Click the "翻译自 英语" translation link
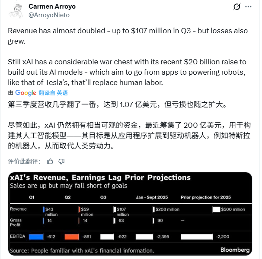 pos(53,93)
